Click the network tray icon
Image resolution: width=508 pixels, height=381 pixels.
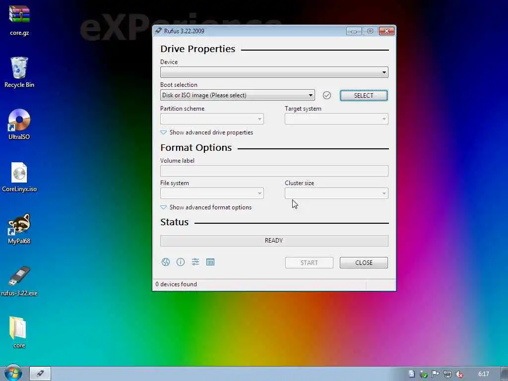(x=447, y=374)
